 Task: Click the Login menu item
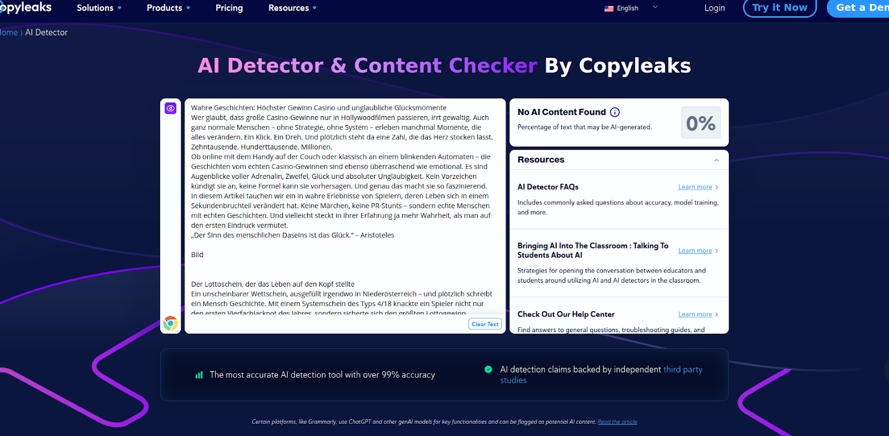click(714, 8)
